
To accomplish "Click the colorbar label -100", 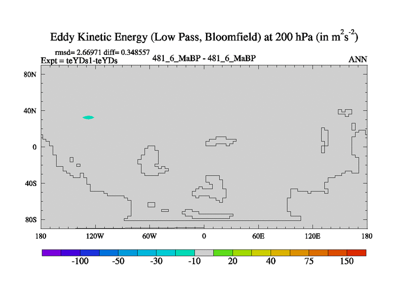I will click(x=80, y=261).
